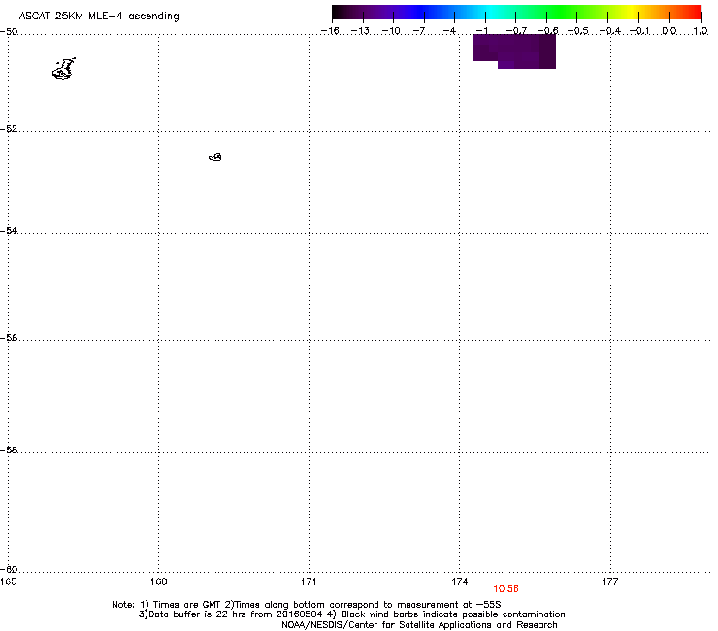Click the "NOAA/NESDIS/Center for Satellite Applications" credit line
The height and width of the screenshot is (631, 718).
click(x=419, y=625)
